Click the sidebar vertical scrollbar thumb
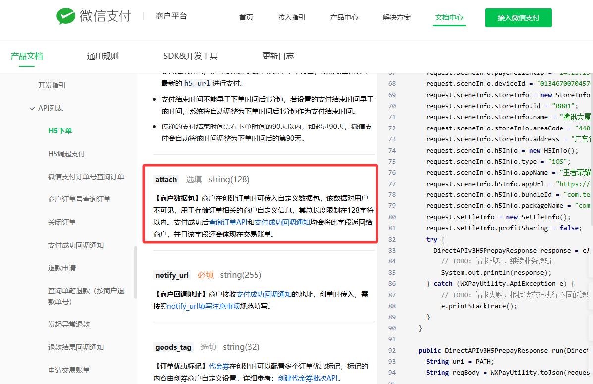 136,272
